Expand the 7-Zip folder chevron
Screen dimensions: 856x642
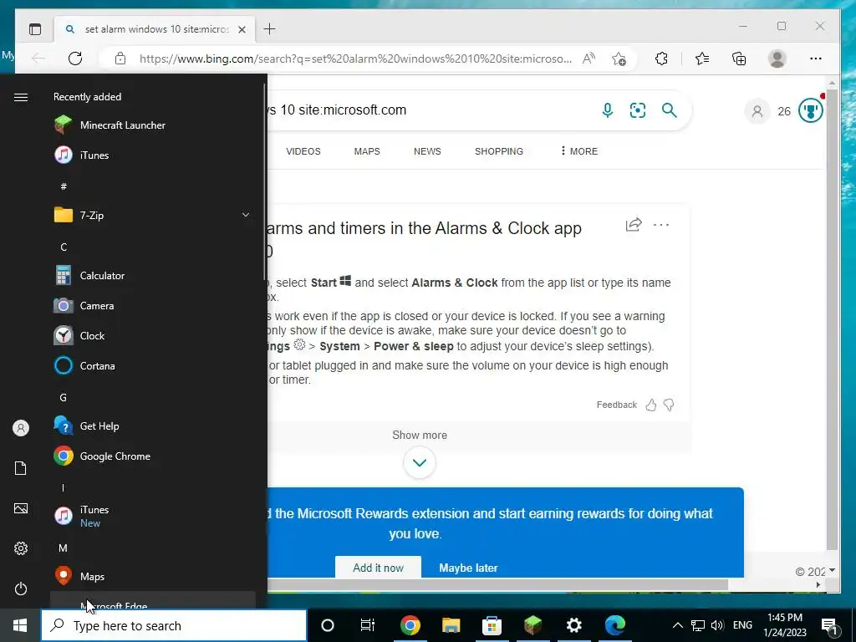pyautogui.click(x=246, y=215)
